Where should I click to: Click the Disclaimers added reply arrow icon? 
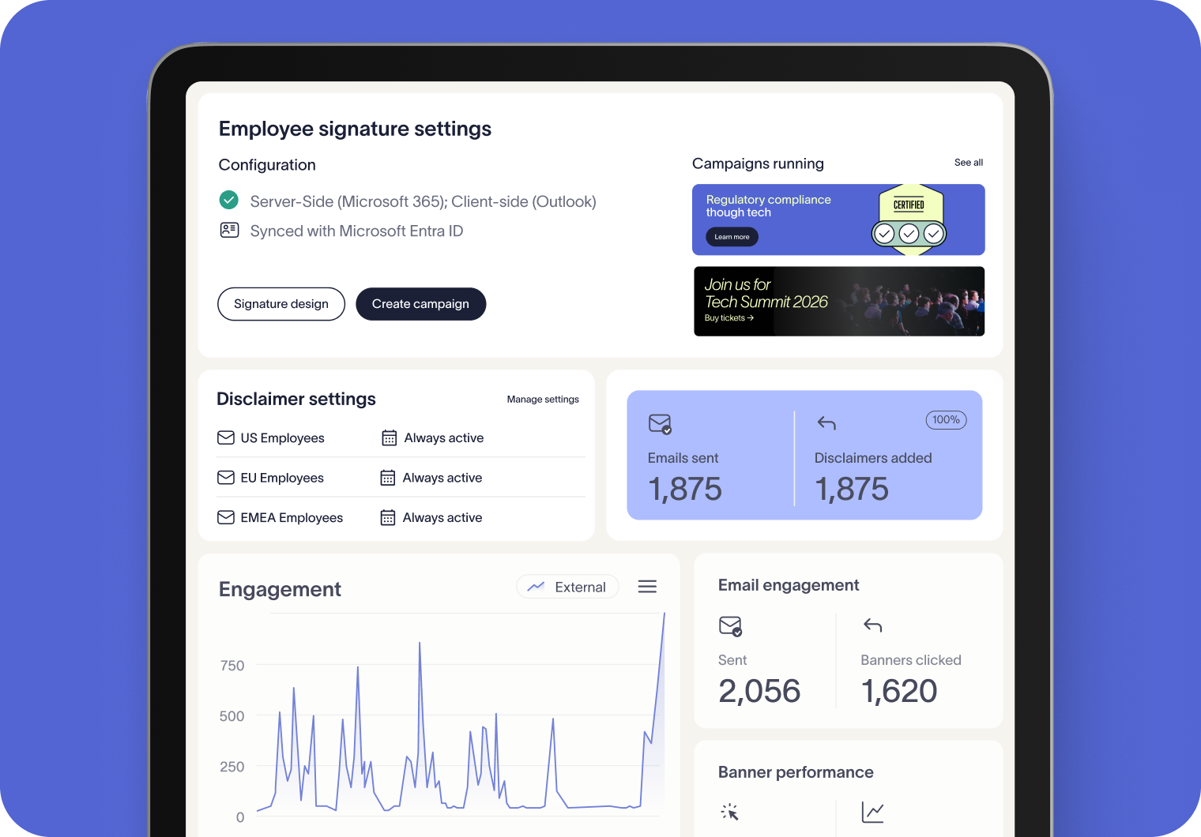[x=826, y=424]
